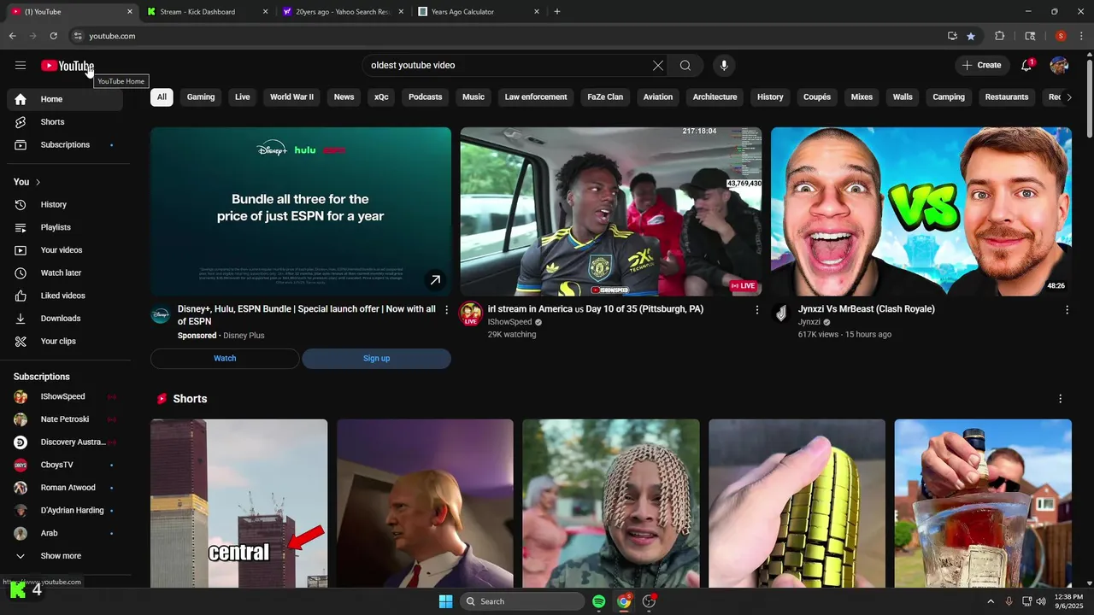This screenshot has width=1094, height=615.
Task: Open History in sidebar
Action: 65,205
